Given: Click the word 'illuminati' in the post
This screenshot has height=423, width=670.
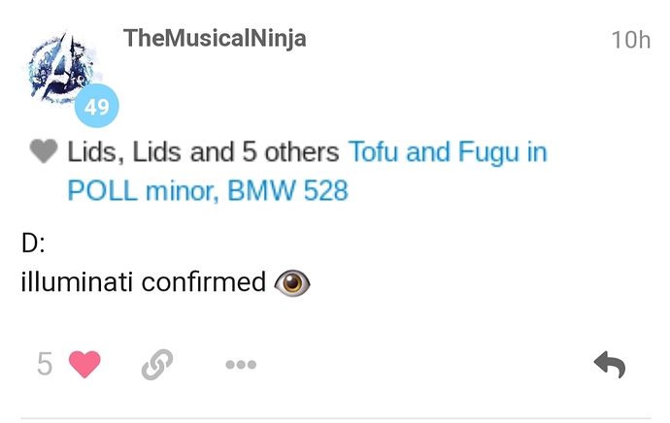Looking at the screenshot, I should pyautogui.click(x=77, y=281).
